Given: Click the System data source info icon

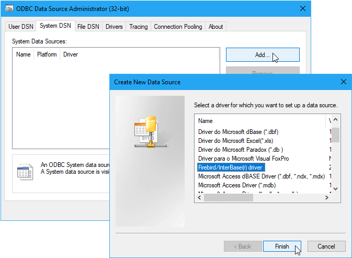Looking at the screenshot, I should coord(24,171).
